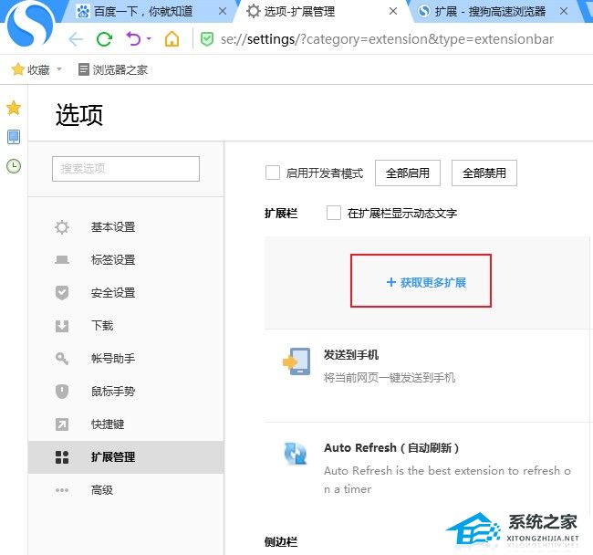This screenshot has width=593, height=555.
Task: Open 高级 in the options menu
Action: (126, 490)
